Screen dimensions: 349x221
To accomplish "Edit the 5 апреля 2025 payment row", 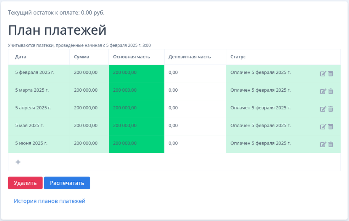I will coord(323,109).
